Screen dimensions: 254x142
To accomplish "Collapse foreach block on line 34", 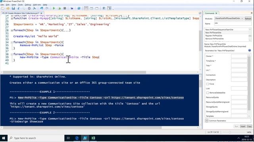I will point(12,42).
